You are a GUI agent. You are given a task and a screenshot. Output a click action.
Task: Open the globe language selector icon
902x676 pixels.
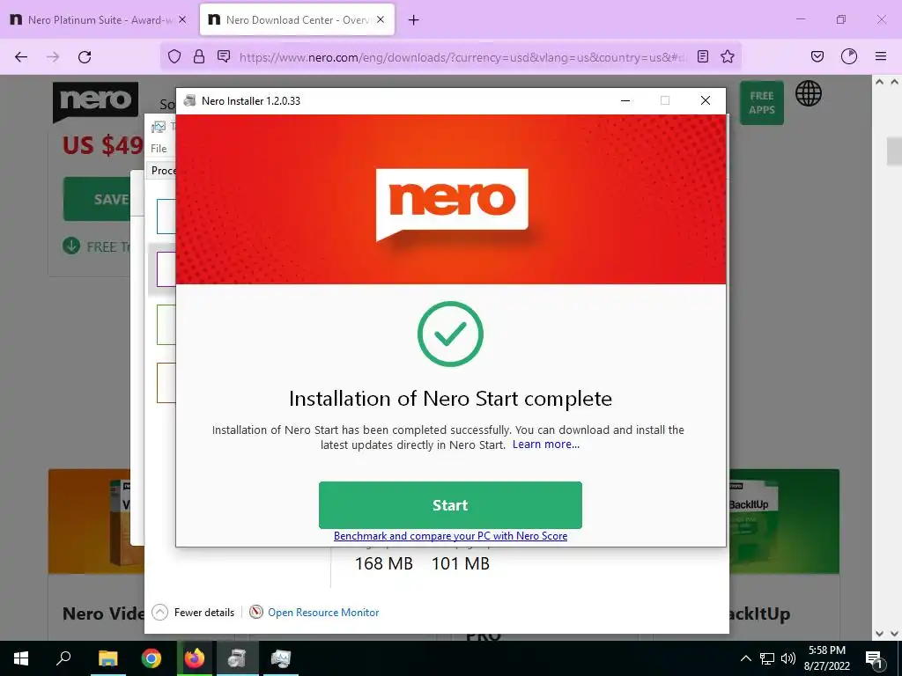coord(809,93)
